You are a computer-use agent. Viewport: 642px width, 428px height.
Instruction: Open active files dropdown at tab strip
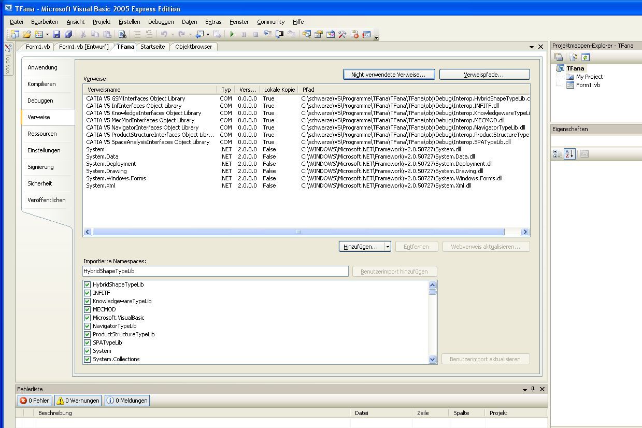click(532, 47)
